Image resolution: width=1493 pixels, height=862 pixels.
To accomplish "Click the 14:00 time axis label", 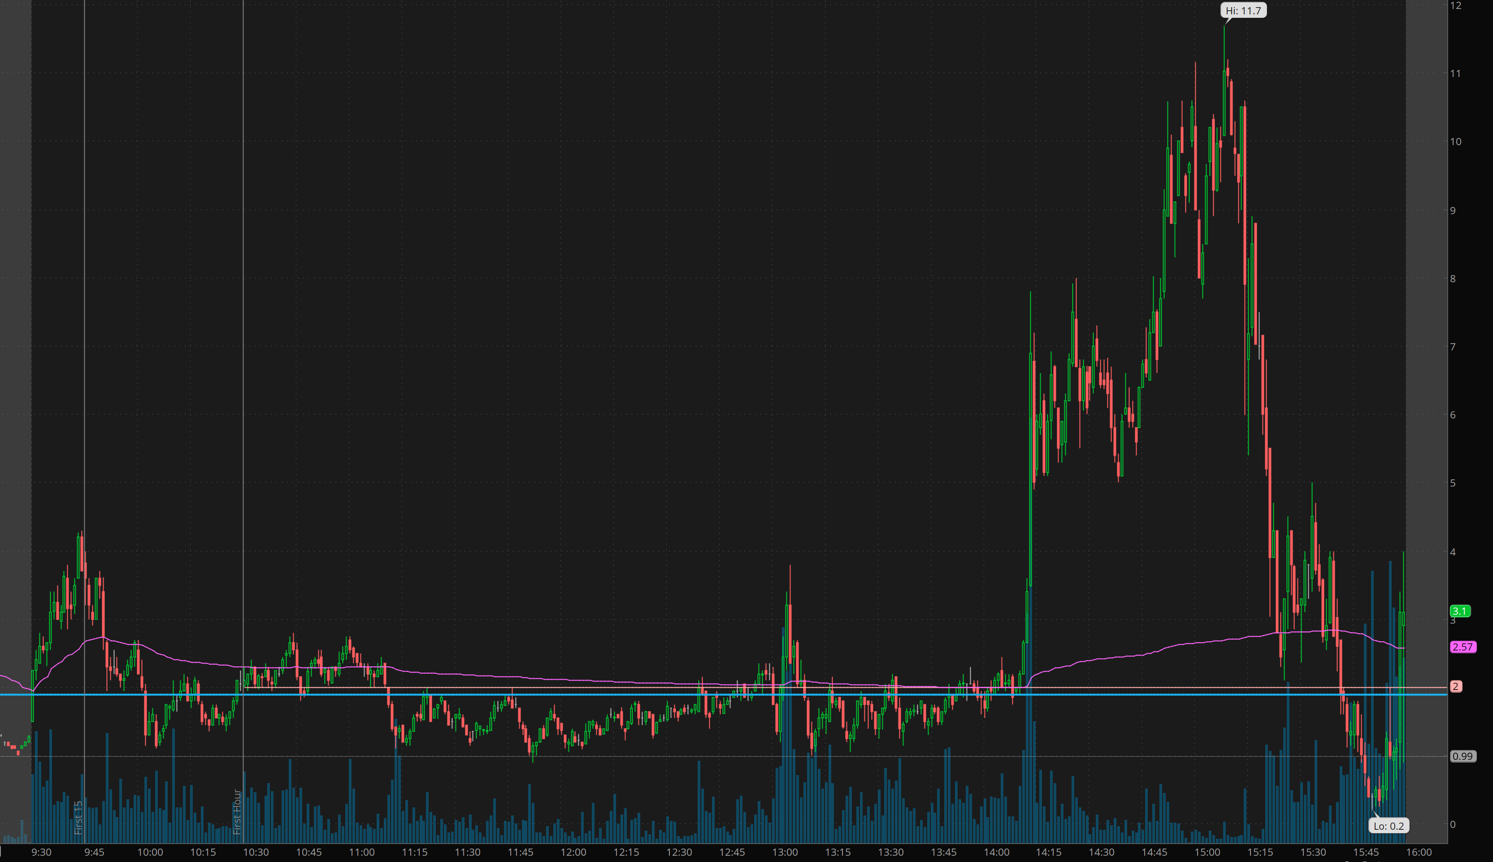I will [x=996, y=852].
